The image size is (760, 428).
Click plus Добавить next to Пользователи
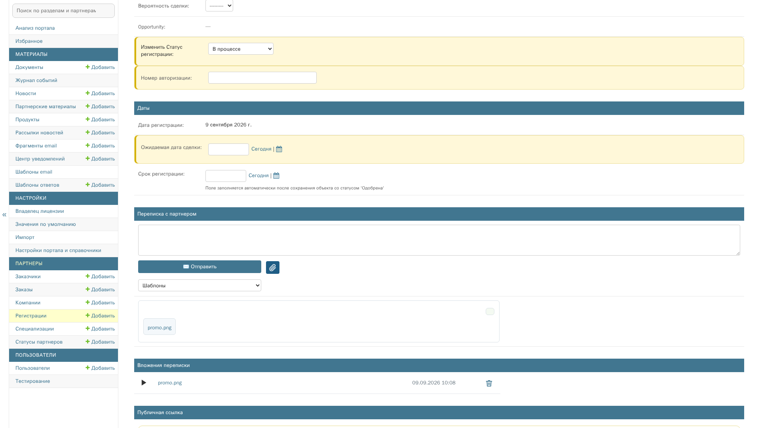click(100, 368)
